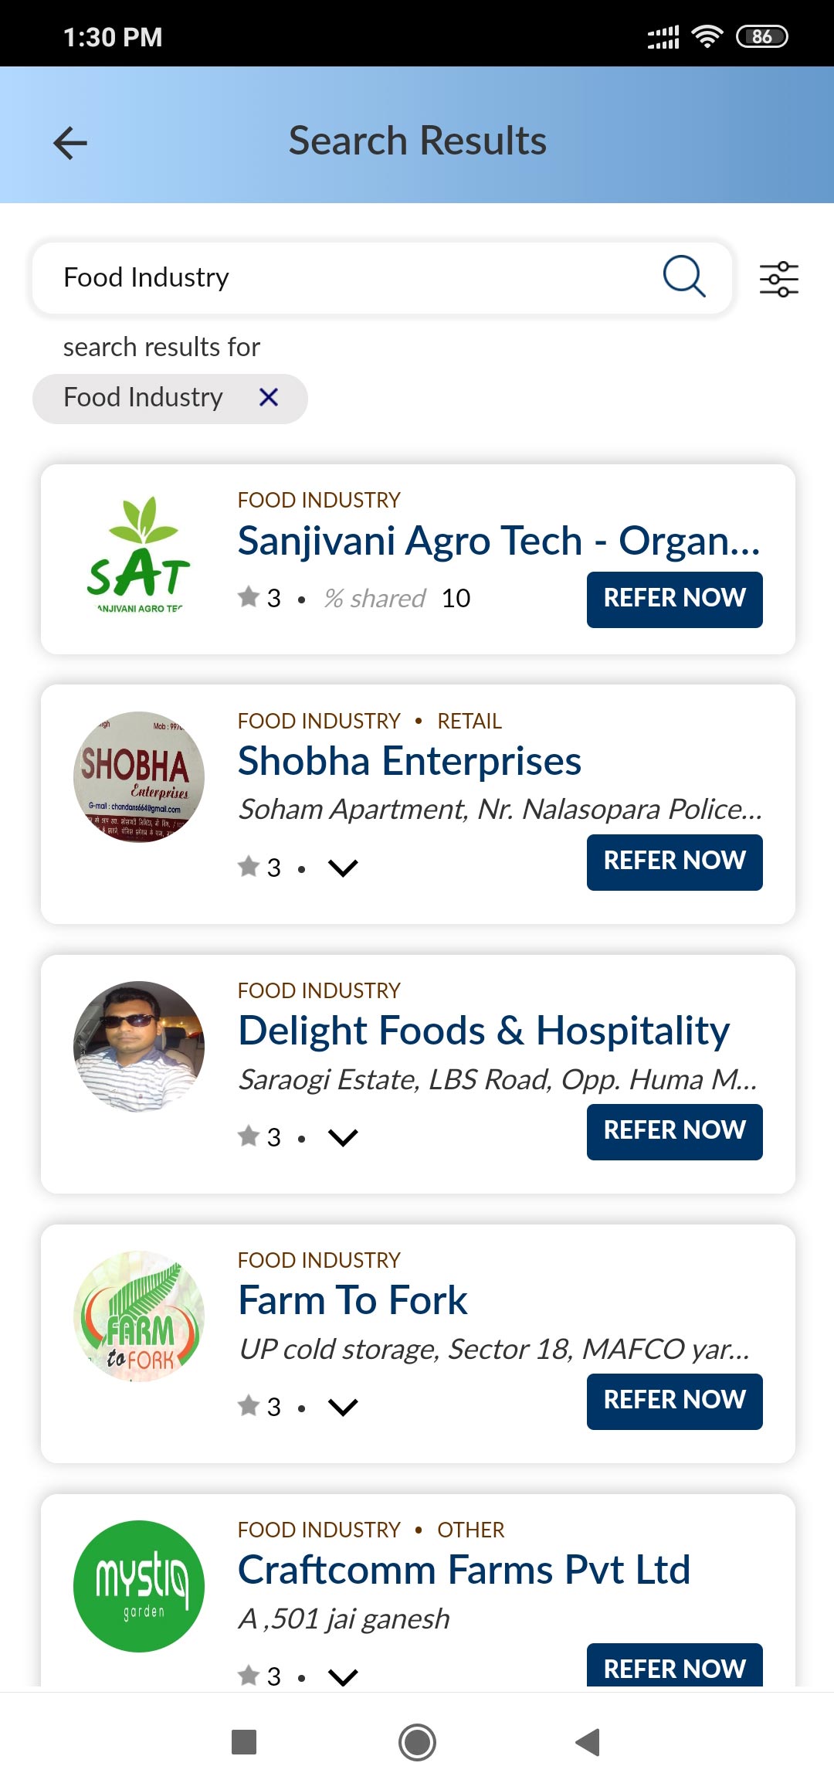Expand Shobha Enterprises details chevron
This screenshot has height=1790, width=834.
343,868
